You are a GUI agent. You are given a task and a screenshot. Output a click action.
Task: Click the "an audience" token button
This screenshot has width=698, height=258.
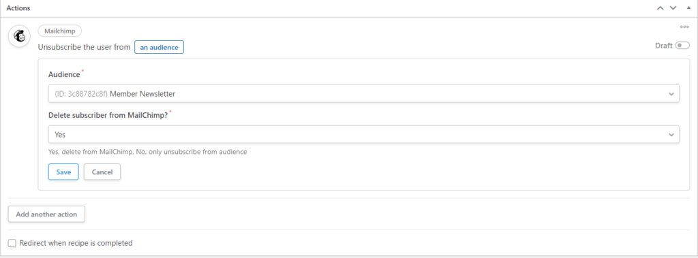(x=159, y=47)
